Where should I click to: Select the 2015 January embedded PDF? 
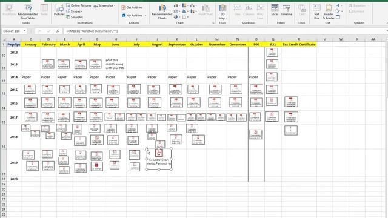[x=30, y=90]
